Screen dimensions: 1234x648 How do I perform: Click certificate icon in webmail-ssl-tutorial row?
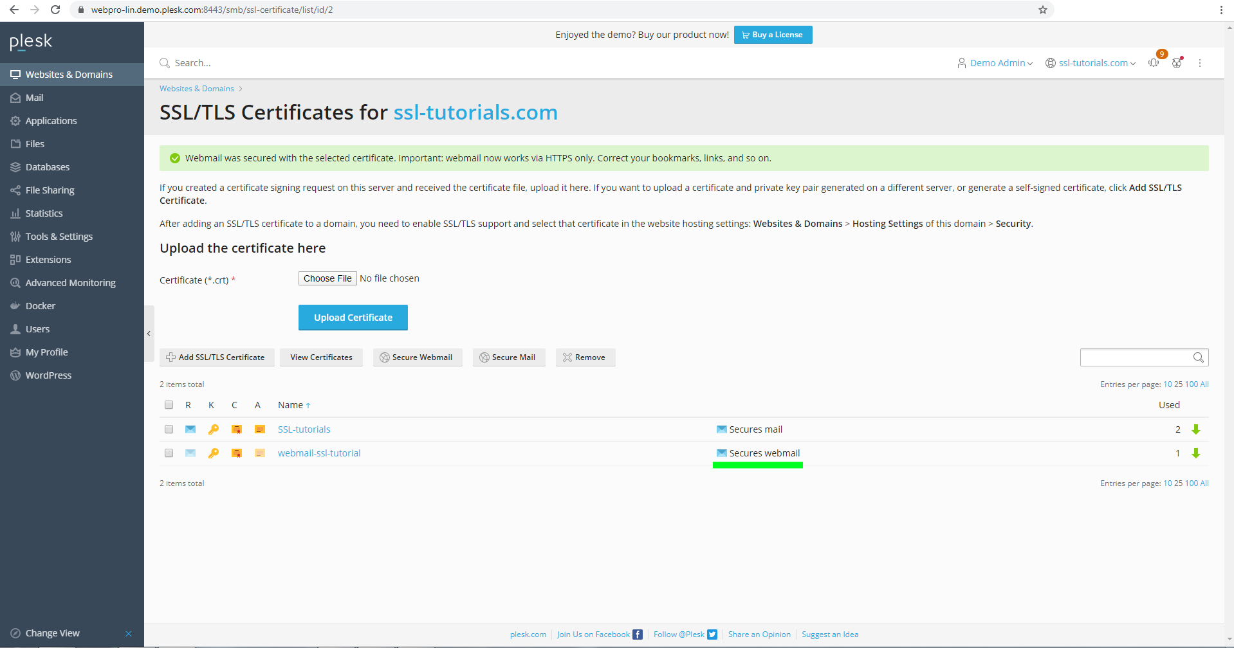pyautogui.click(x=237, y=453)
